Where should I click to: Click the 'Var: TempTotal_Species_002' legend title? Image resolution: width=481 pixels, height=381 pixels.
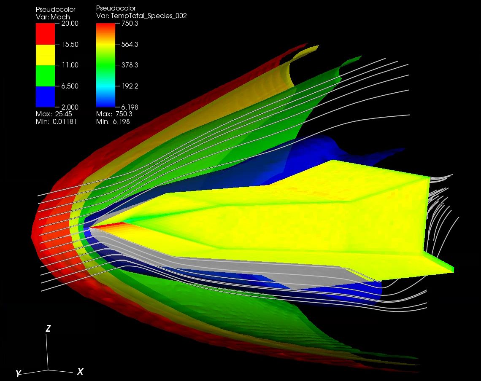point(141,16)
